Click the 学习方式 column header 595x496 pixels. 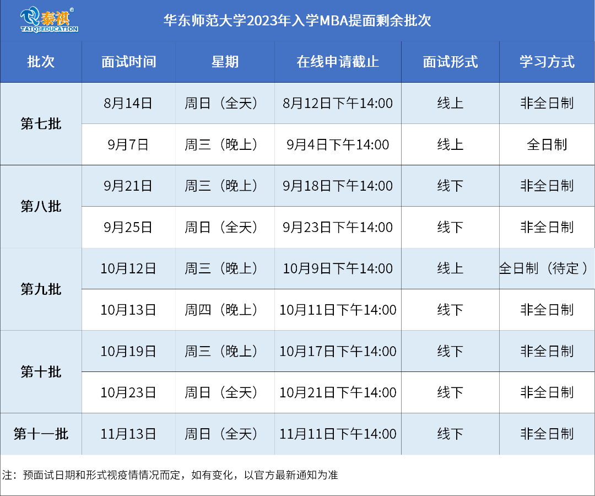click(547, 62)
